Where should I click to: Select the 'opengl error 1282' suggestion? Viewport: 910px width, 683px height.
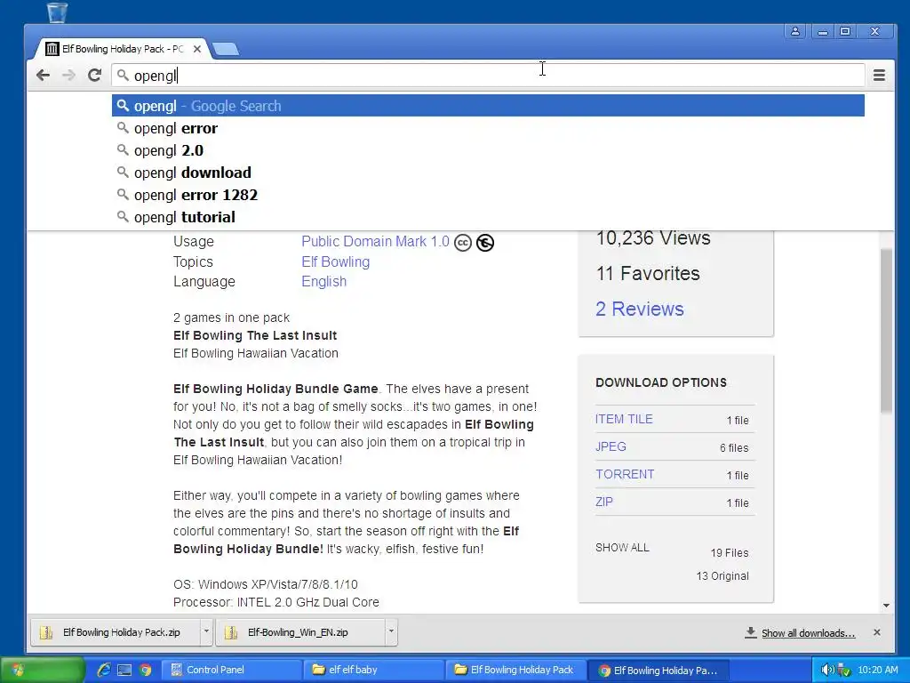click(488, 195)
